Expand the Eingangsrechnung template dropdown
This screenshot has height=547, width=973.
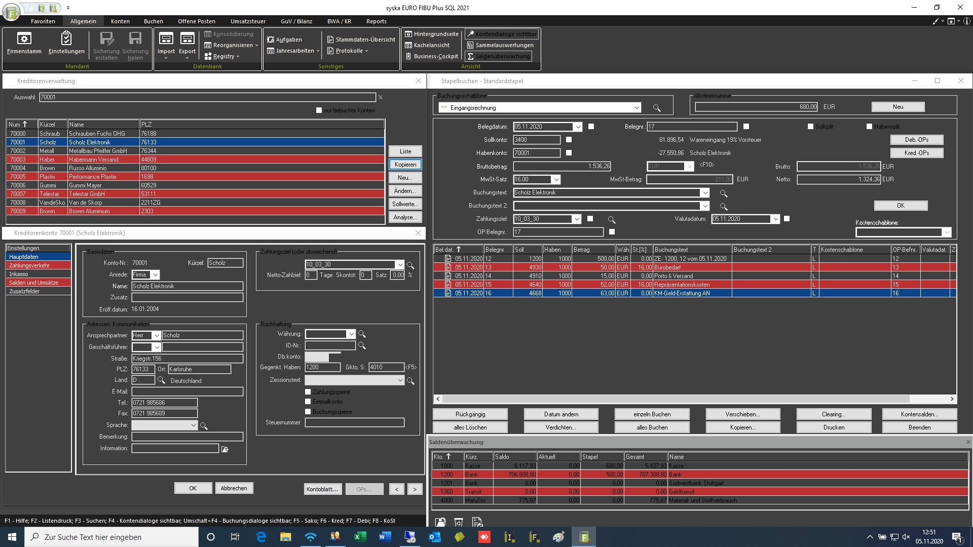point(637,108)
